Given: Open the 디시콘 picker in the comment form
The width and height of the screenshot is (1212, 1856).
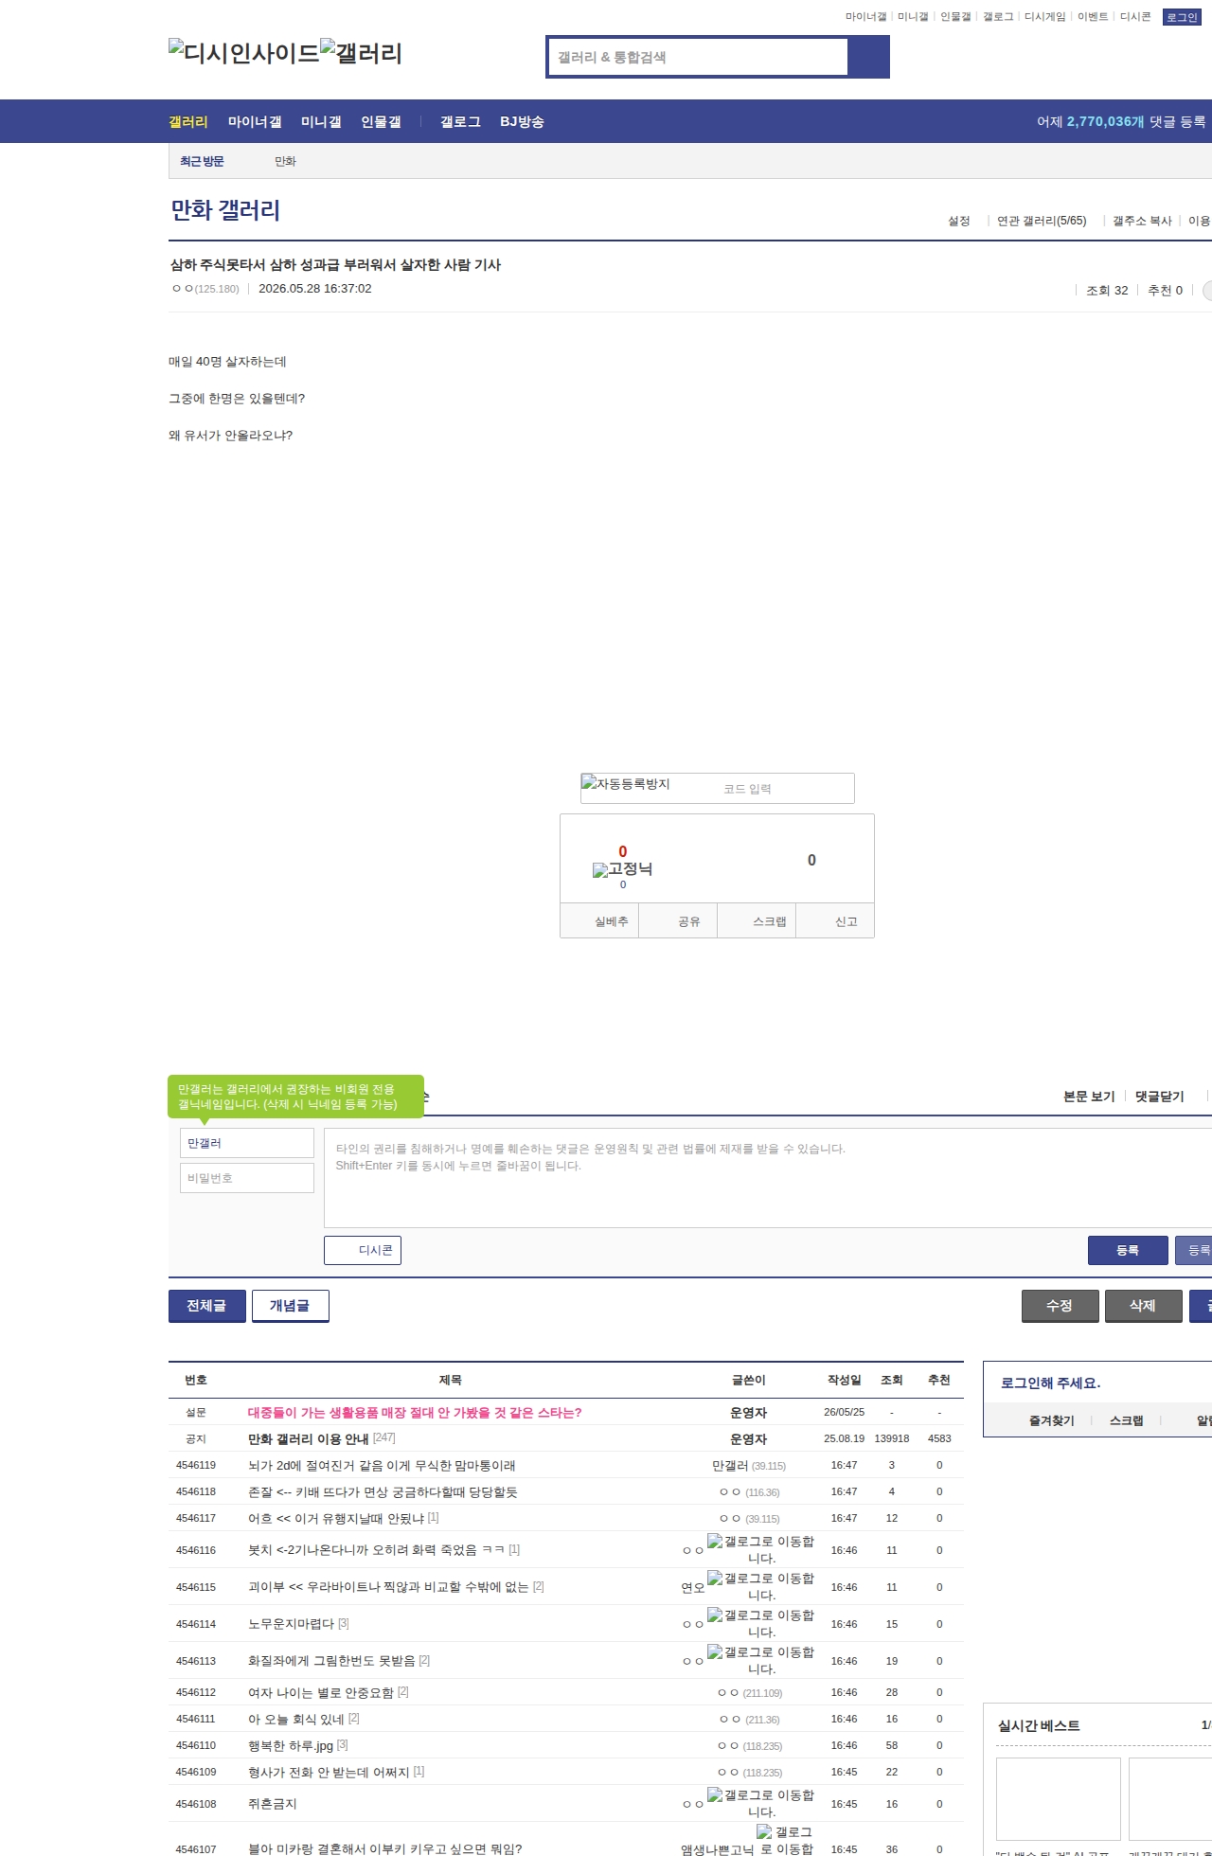Looking at the screenshot, I should click(x=363, y=1250).
